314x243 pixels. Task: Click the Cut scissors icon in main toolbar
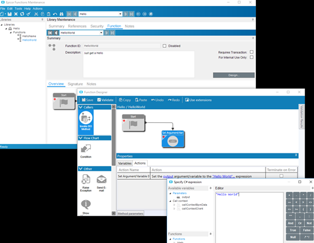pos(36,14)
